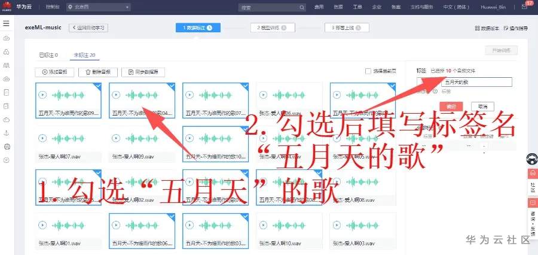Click the 开始训练 button
Screen dimensions: 538x255
click(x=502, y=50)
